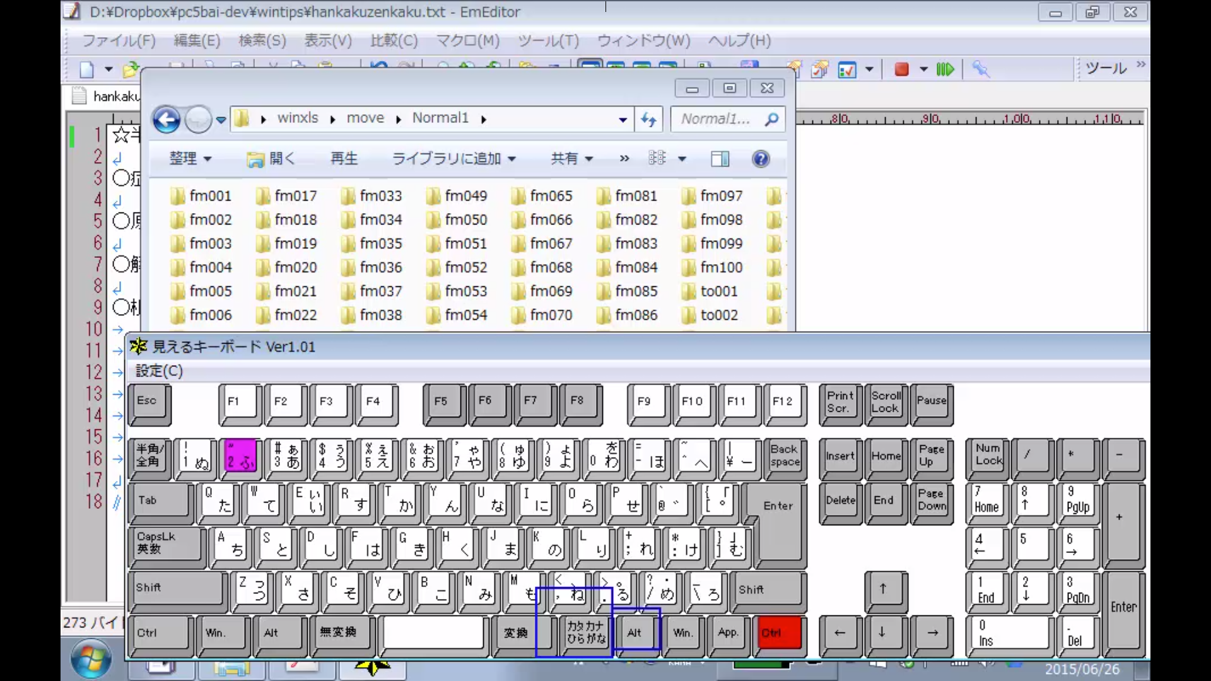Viewport: 1211px width, 681px height.
Task: Toggle the Scroll Lock key
Action: pos(886,402)
